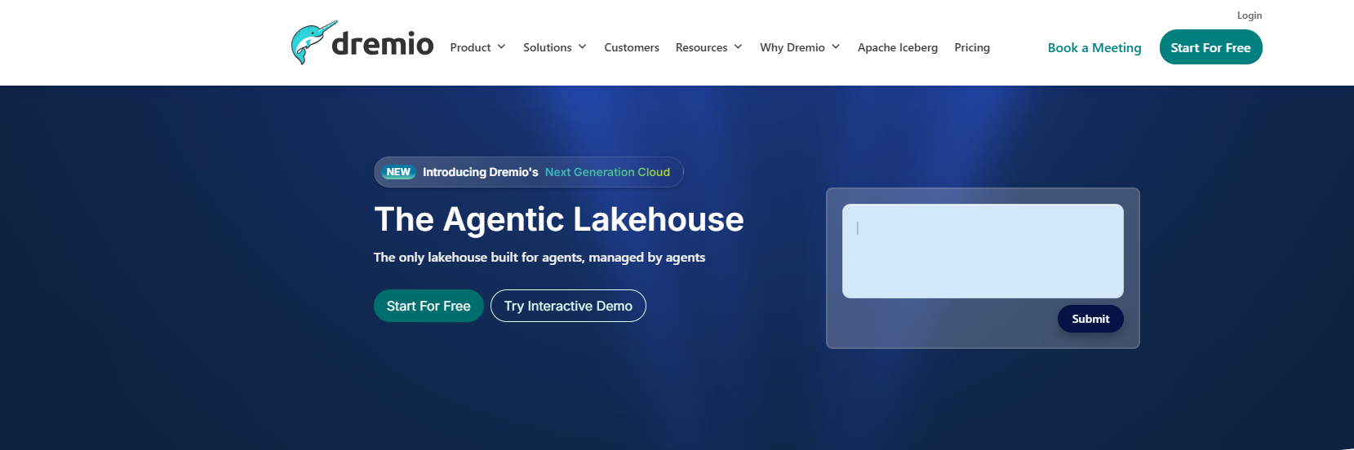Focus the light blue prompt text area

983,251
